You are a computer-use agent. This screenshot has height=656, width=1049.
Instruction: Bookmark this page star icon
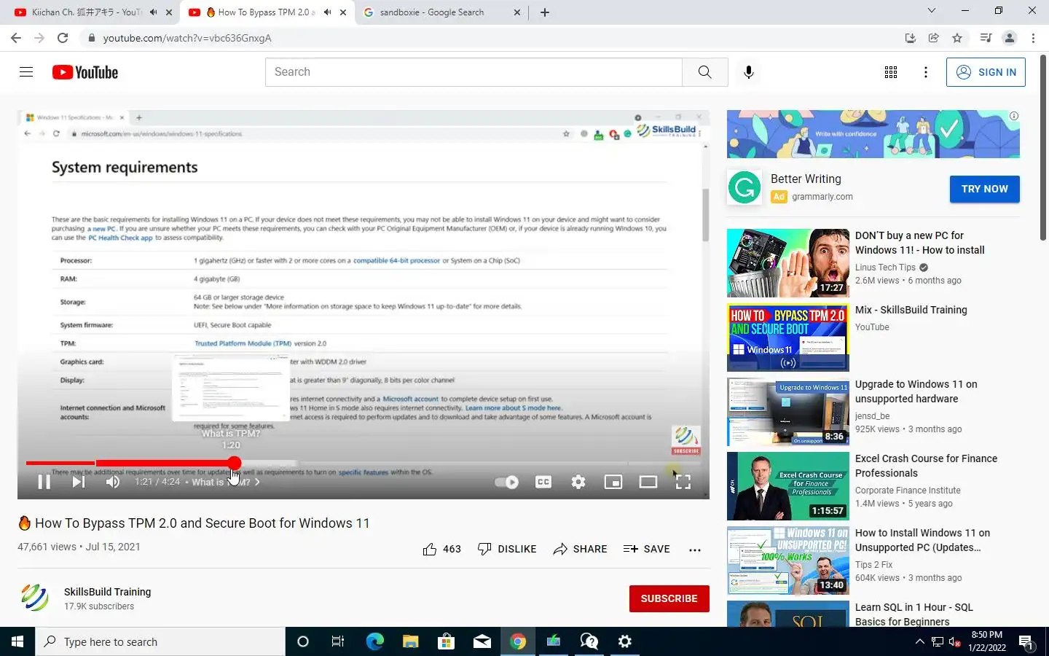pos(957,38)
